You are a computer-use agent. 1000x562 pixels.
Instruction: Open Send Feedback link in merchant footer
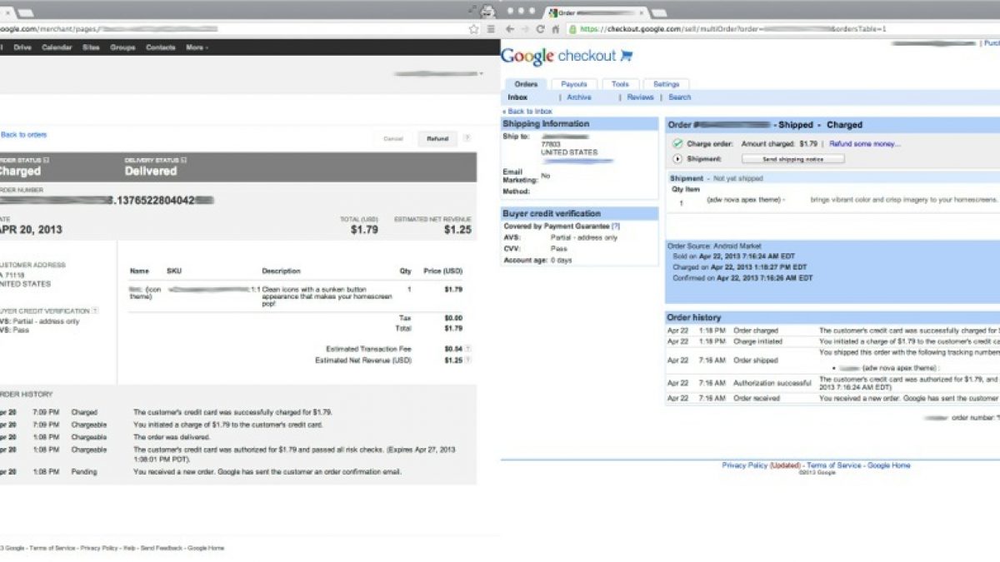tap(161, 548)
